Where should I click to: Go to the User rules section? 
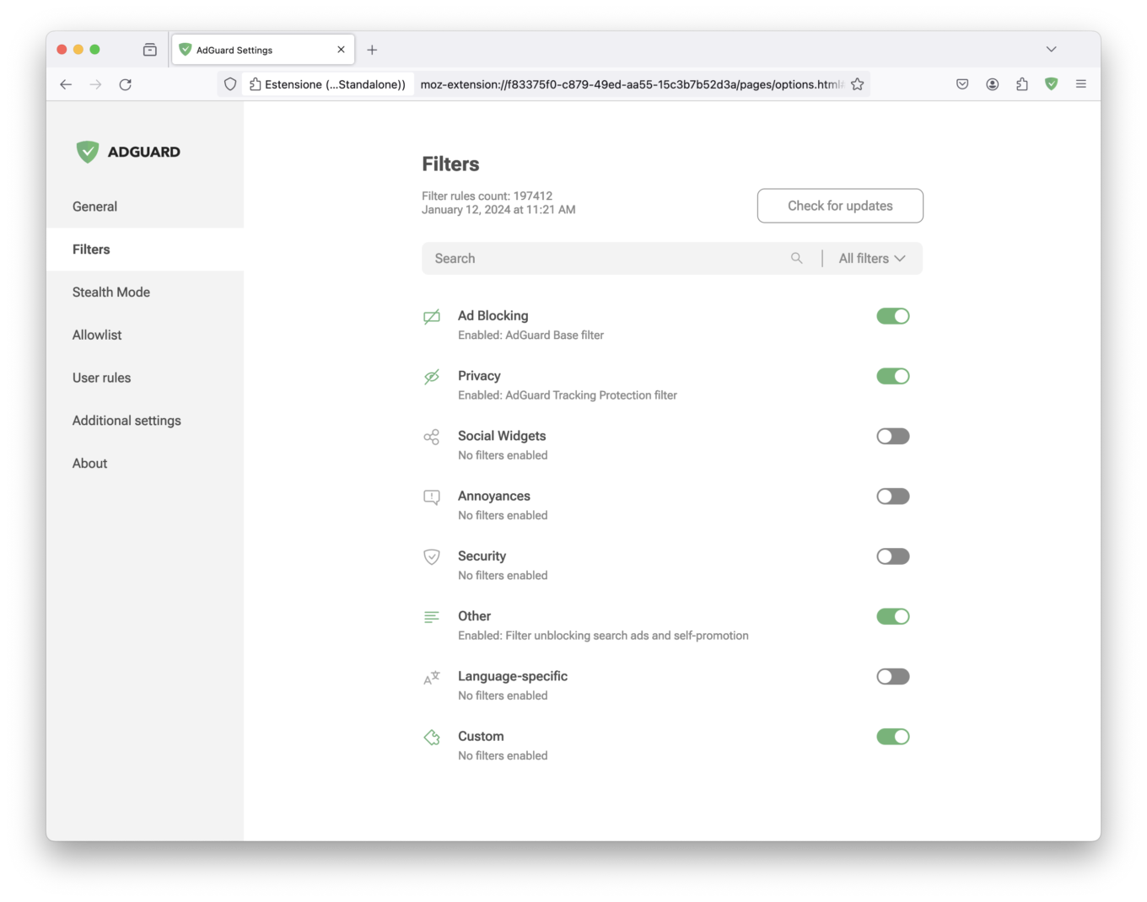[102, 378]
